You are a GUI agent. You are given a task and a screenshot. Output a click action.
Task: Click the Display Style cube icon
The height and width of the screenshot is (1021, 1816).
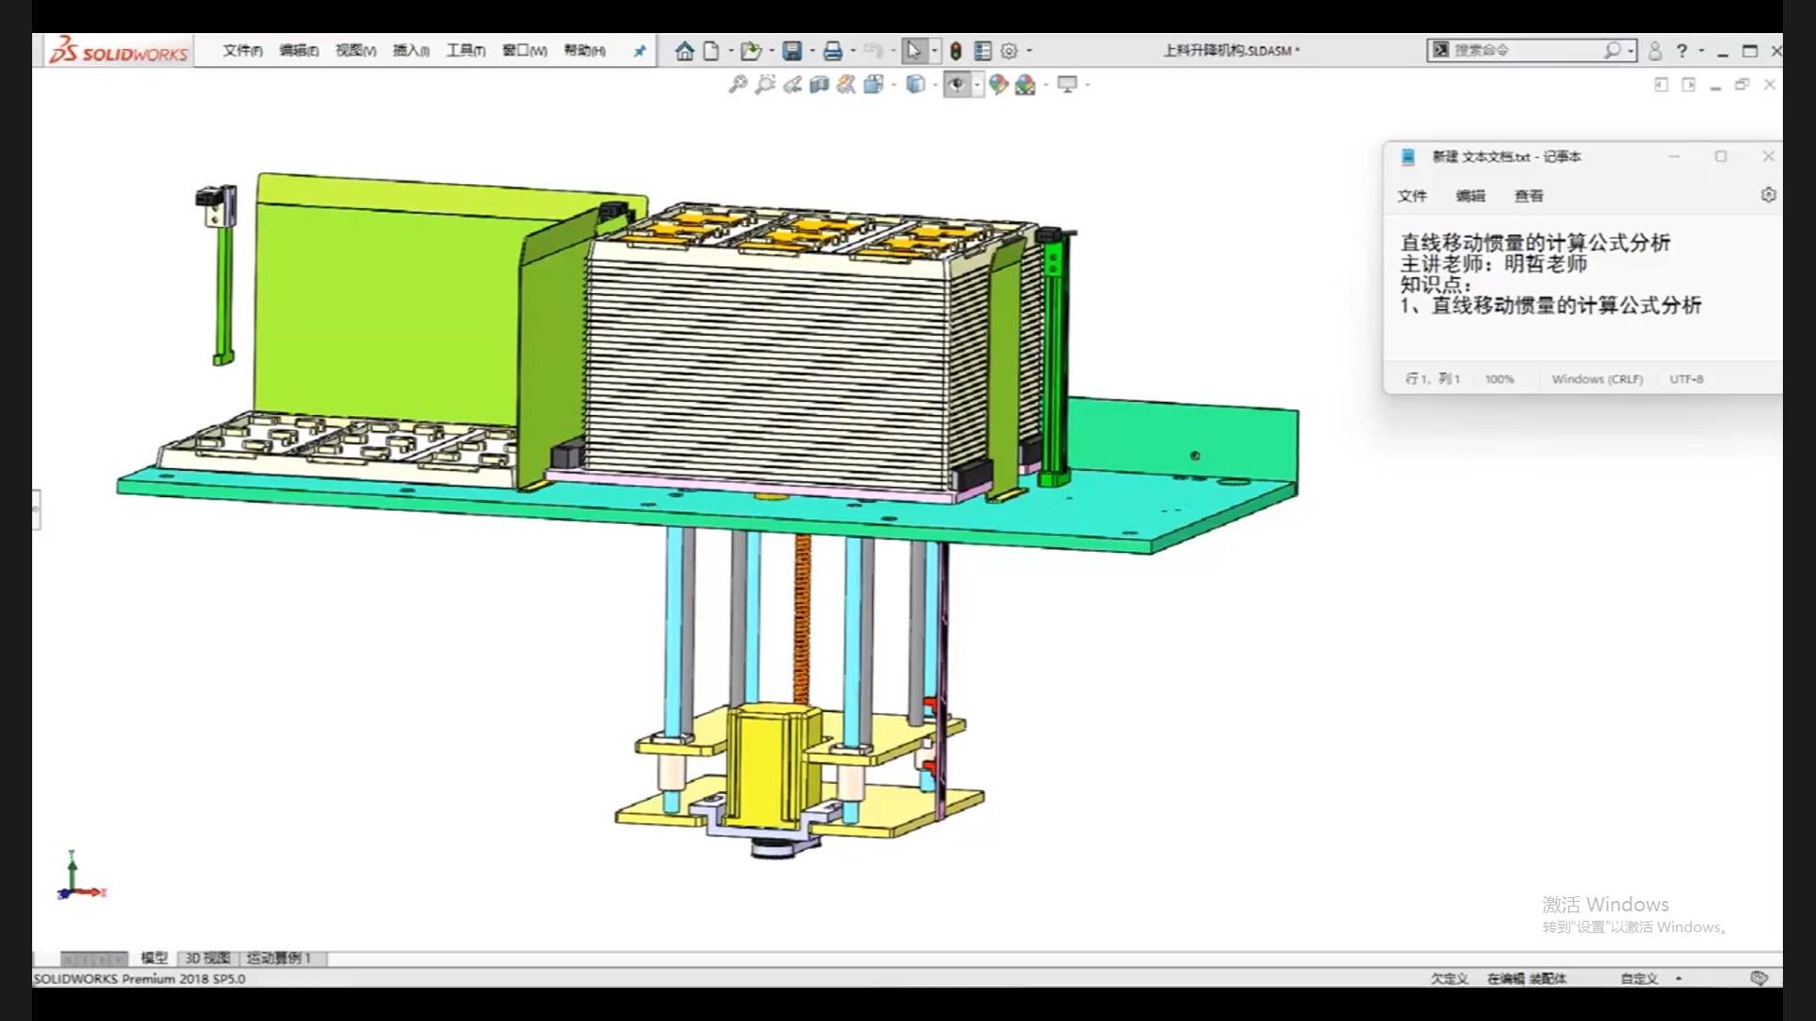tap(915, 85)
